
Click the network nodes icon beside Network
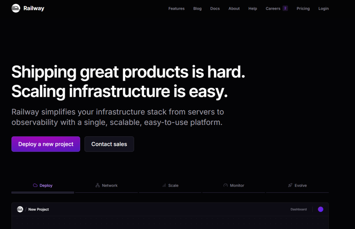[x=97, y=186]
